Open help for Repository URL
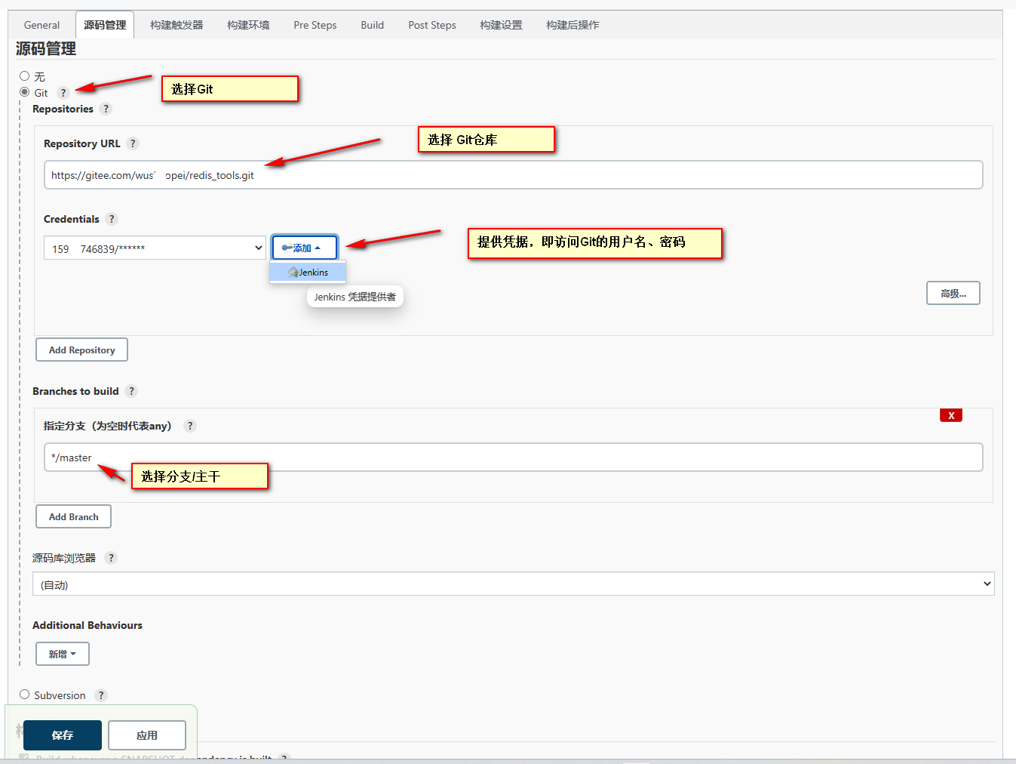Viewport: 1016px width, 764px height. (133, 143)
